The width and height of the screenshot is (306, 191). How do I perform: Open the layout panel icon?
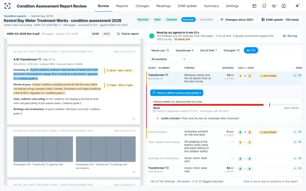254,6
